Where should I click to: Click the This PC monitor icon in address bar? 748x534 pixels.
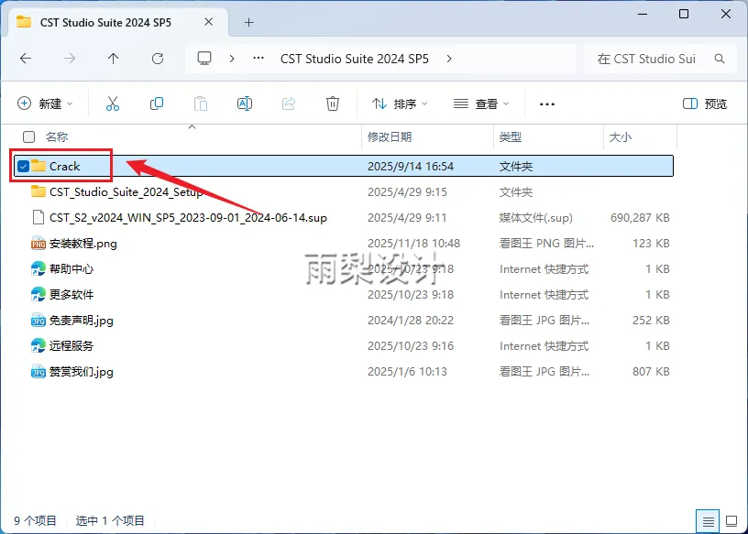204,59
